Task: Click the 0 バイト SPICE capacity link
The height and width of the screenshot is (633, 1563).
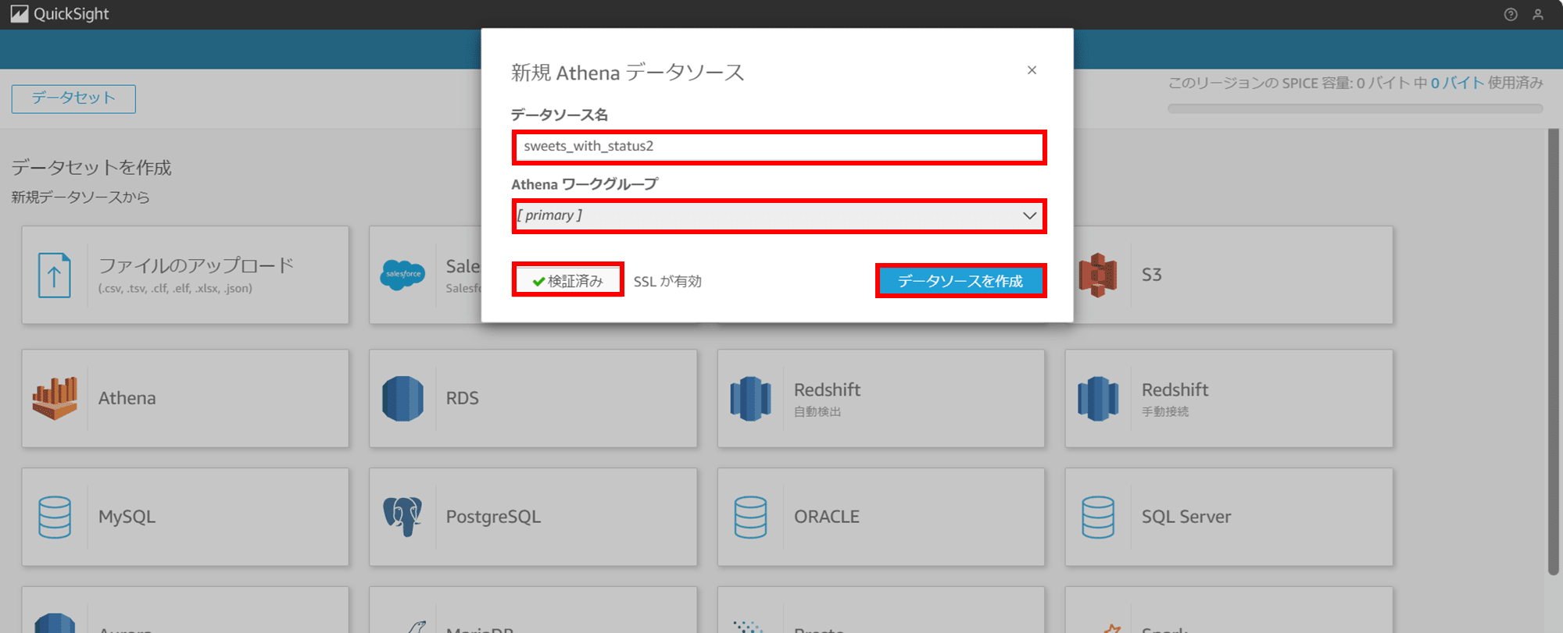Action: coord(1457,83)
